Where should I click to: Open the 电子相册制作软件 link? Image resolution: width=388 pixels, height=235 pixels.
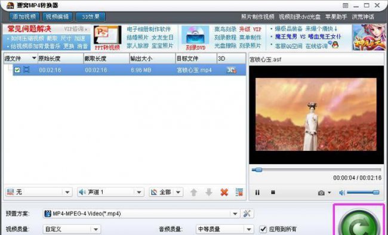(149, 29)
